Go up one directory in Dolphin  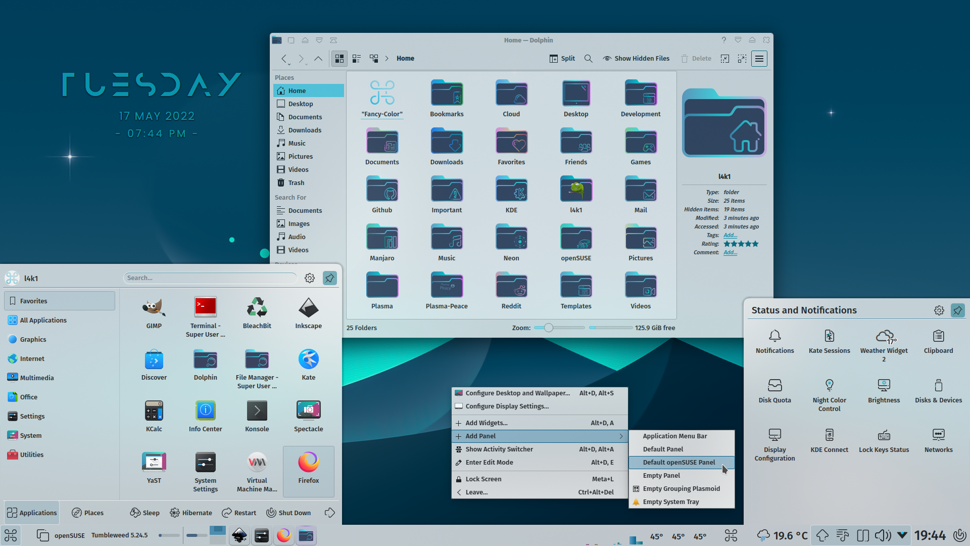pos(318,59)
